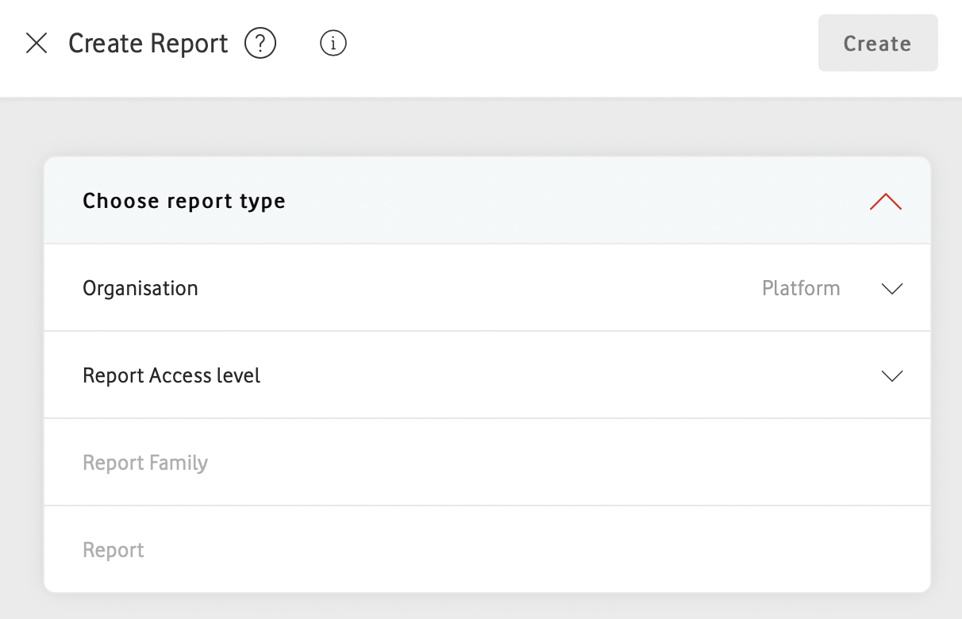The image size is (962, 619).
Task: Select the Report Family row
Action: coord(145,463)
